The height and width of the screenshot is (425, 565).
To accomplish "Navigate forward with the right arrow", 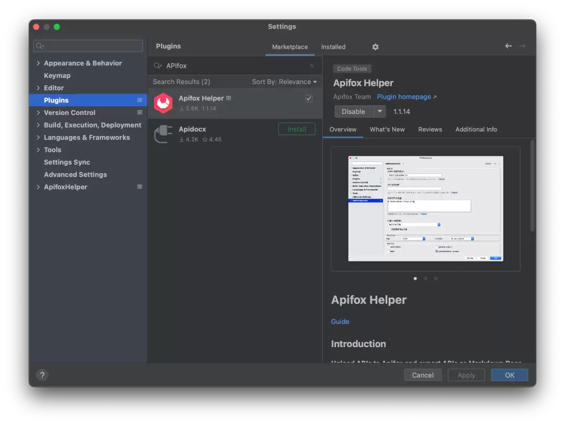I will click(x=522, y=46).
